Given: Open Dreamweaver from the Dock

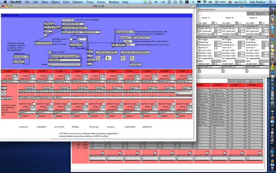Looking at the screenshot, I should 273,69.
